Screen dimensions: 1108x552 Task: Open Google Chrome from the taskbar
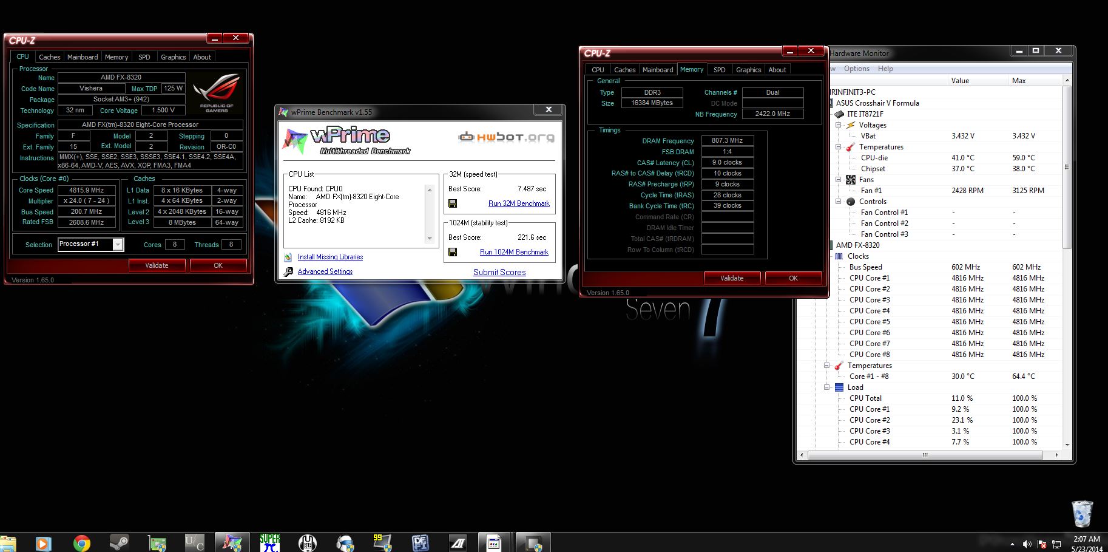(x=81, y=542)
